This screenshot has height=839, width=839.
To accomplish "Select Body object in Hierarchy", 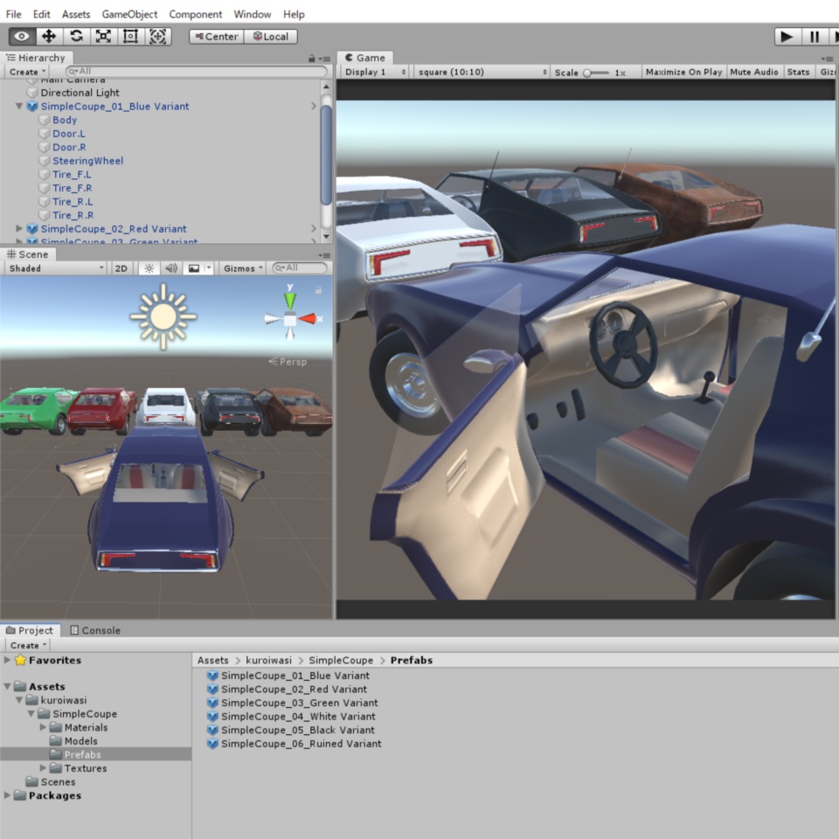I will [x=64, y=120].
